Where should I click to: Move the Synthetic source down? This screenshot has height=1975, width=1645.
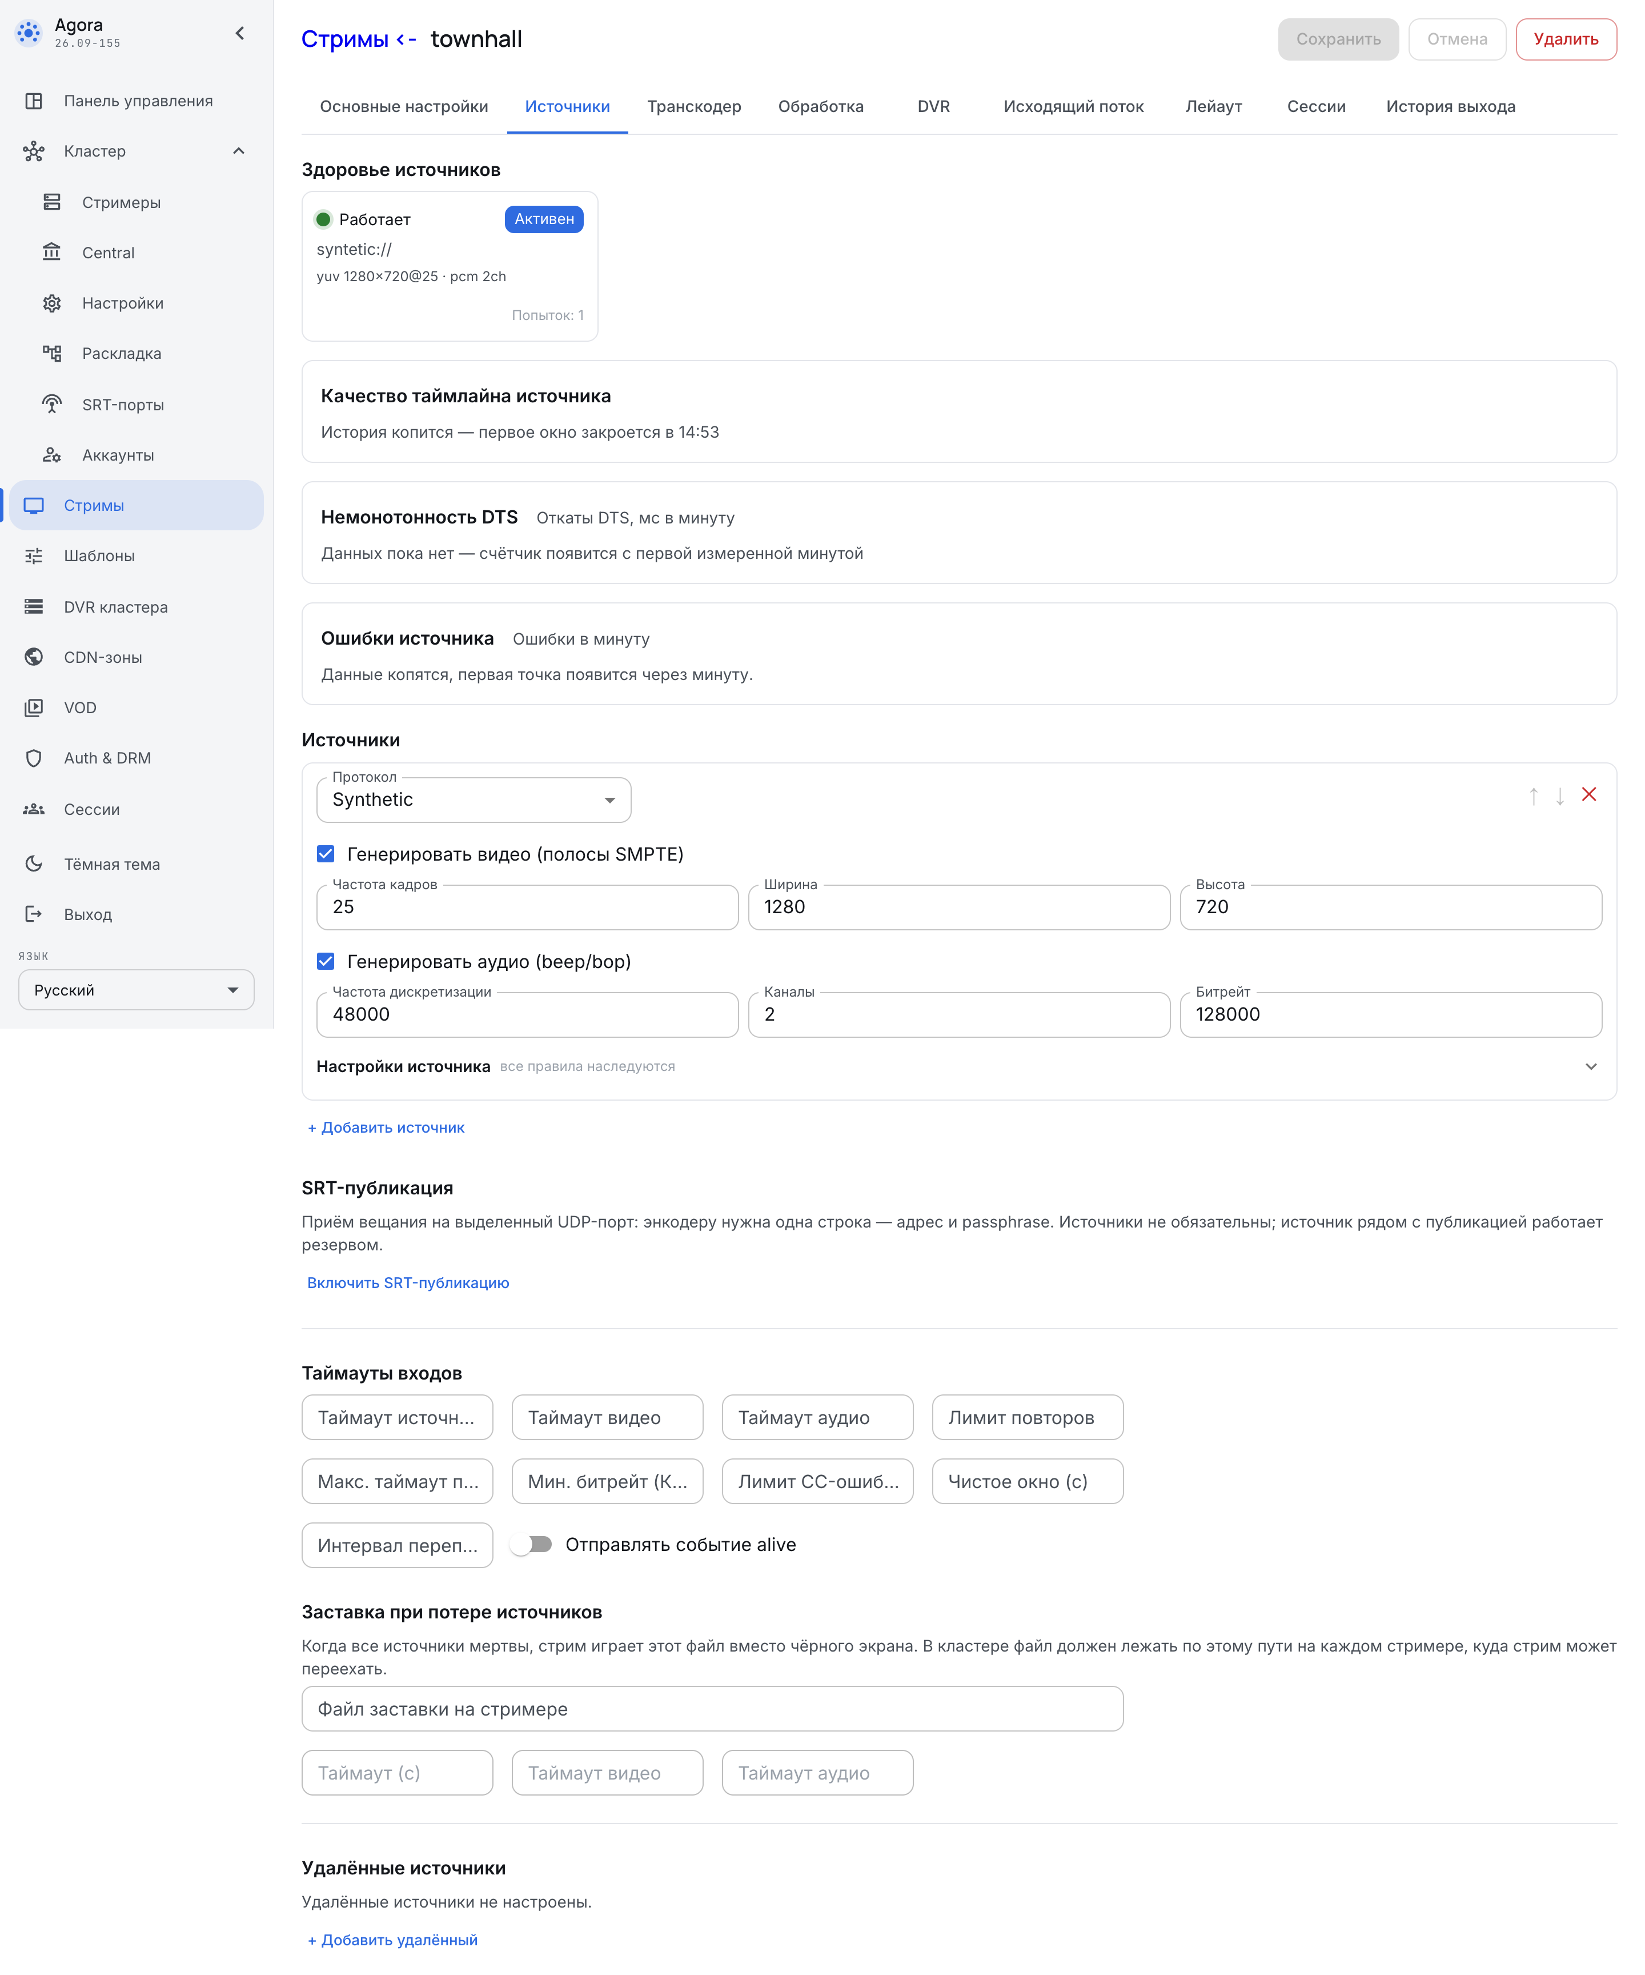coord(1559,797)
